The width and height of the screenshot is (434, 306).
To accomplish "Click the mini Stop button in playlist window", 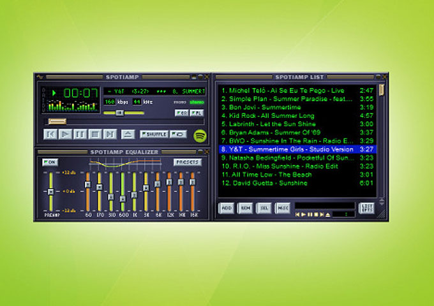I will click(316, 214).
